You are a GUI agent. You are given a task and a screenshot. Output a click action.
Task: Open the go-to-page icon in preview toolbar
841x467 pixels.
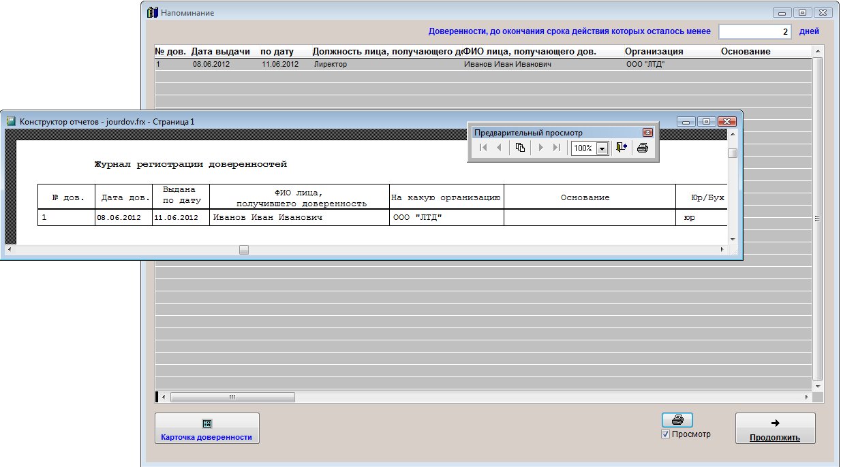click(520, 148)
